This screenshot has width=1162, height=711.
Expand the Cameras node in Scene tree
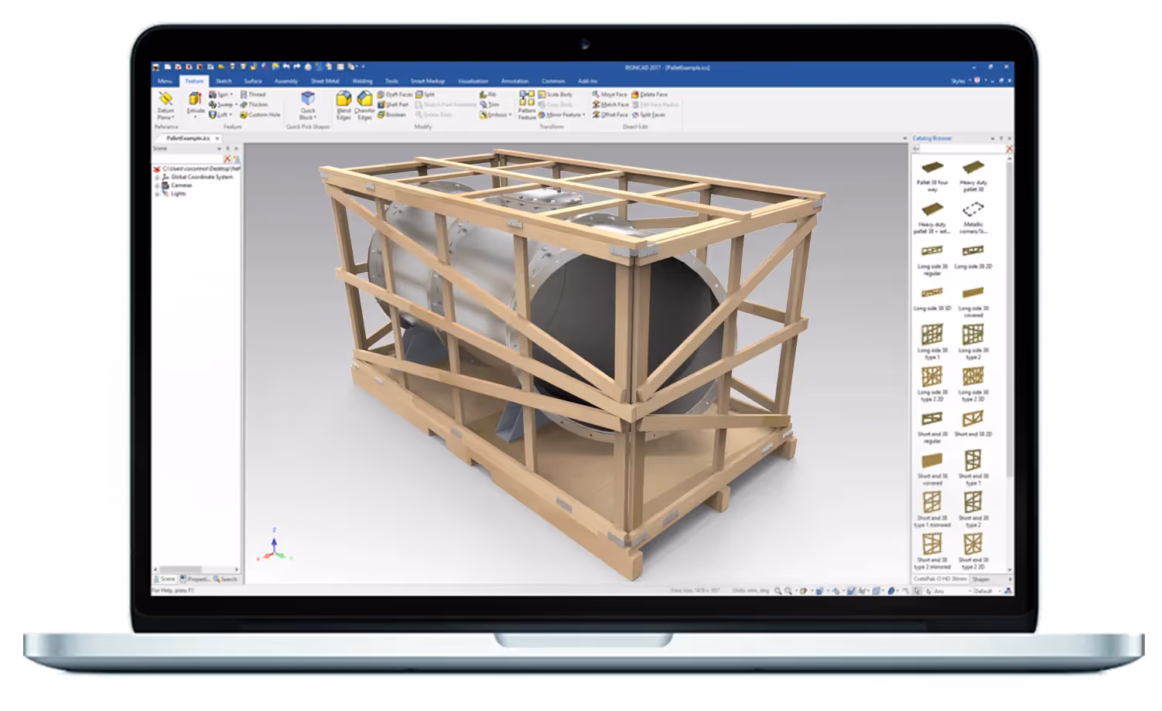click(157, 184)
